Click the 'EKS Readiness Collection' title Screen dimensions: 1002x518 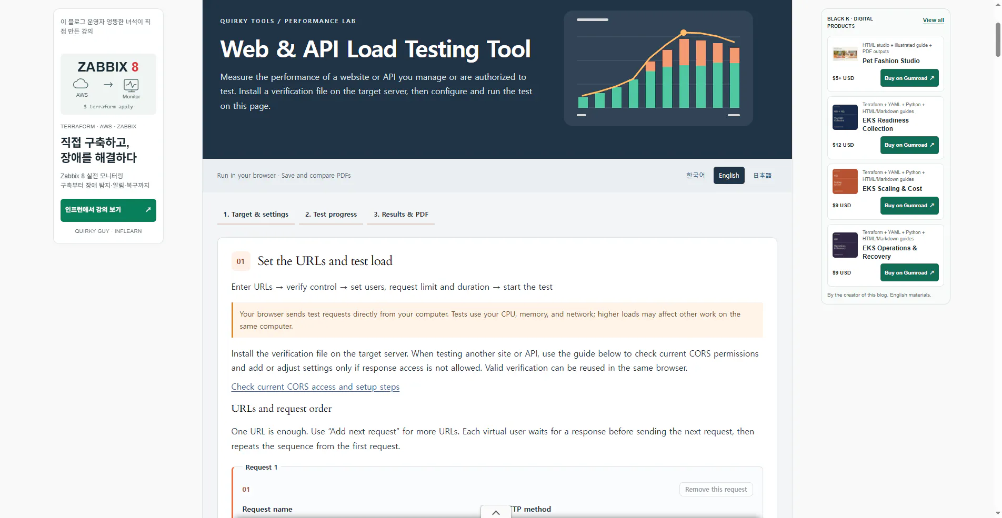pyautogui.click(x=886, y=125)
